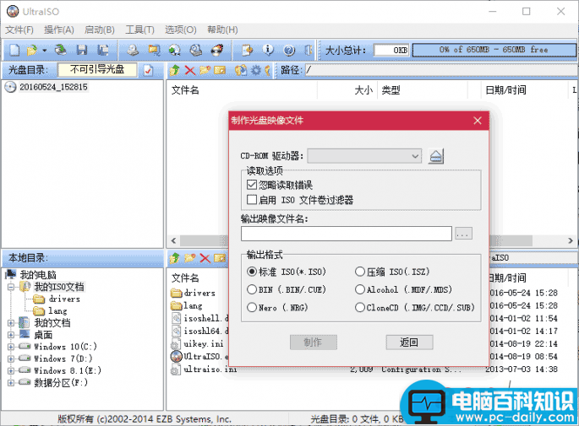Click the Make CD image icon
579x426 pixels.
tap(133, 50)
